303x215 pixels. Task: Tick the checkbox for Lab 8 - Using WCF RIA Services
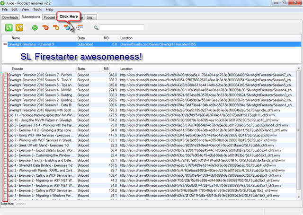(x=5, y=135)
